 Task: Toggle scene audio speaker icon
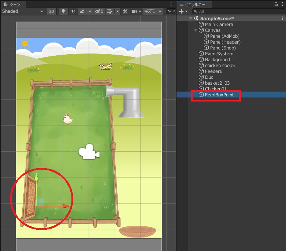pyautogui.click(x=73, y=11)
